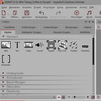Expand the Beschriftungen section
The height and width of the screenshot is (101, 101).
[3, 82]
